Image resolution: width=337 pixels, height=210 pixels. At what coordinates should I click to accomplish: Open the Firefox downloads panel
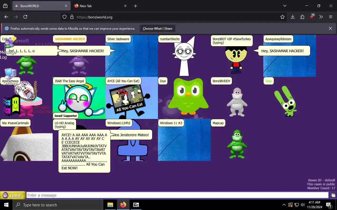(x=293, y=17)
